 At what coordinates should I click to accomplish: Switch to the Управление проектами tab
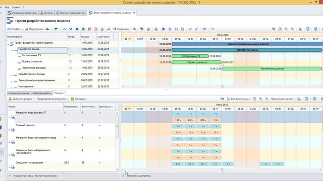pyautogui.click(x=22, y=13)
